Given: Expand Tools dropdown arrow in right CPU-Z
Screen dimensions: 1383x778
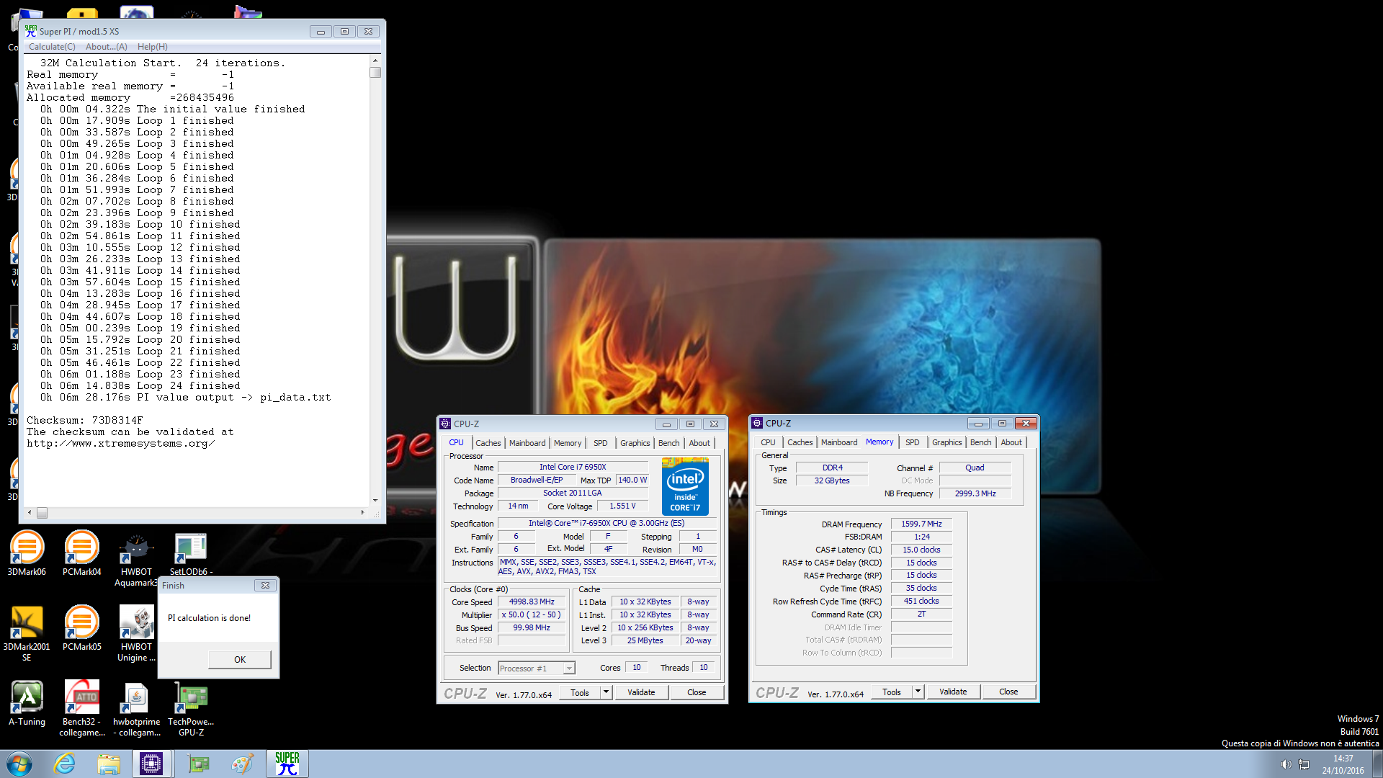Looking at the screenshot, I should (918, 692).
